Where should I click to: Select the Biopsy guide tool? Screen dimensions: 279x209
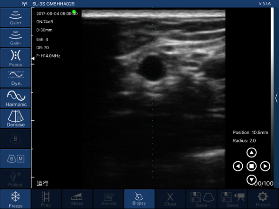[x=139, y=199]
